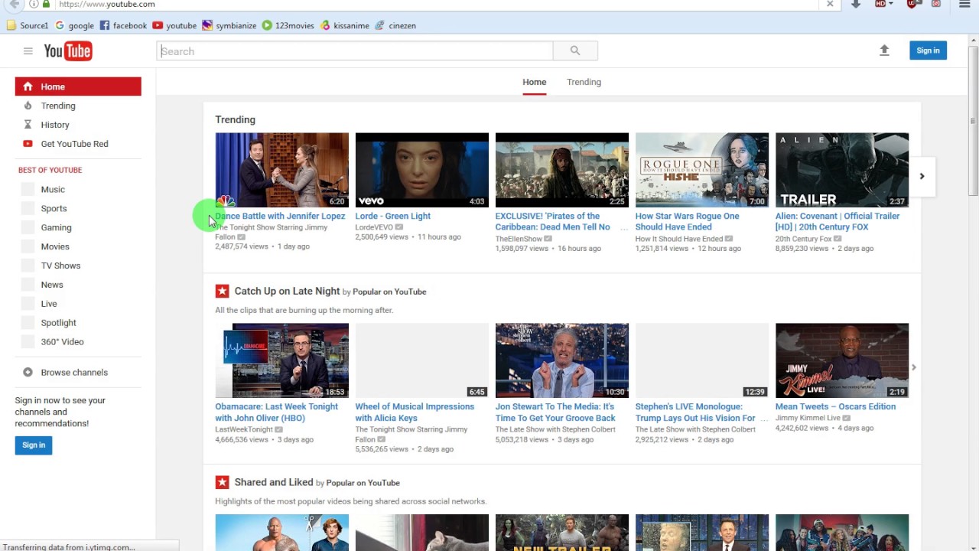Click Shared and Liked star icon
The width and height of the screenshot is (979, 551).
point(222,482)
